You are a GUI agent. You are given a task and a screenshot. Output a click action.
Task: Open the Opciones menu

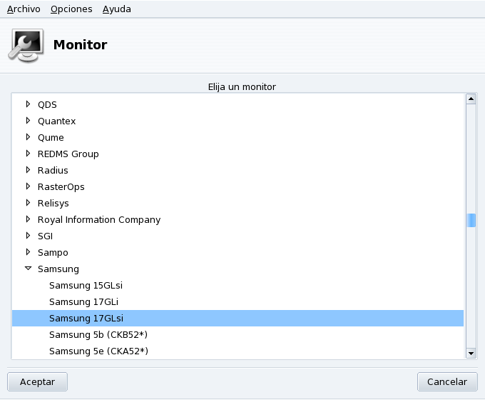[71, 9]
